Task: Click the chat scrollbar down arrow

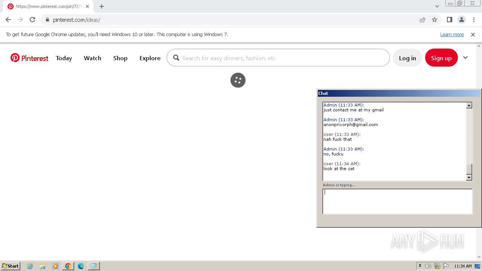Action: point(469,177)
